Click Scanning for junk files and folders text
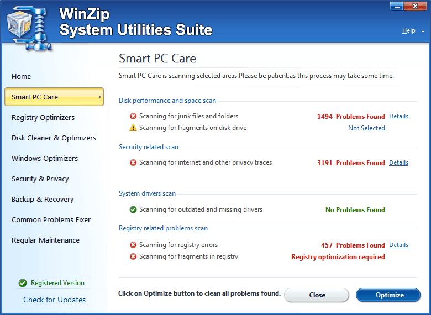The height and width of the screenshot is (315, 431). pyautogui.click(x=188, y=116)
